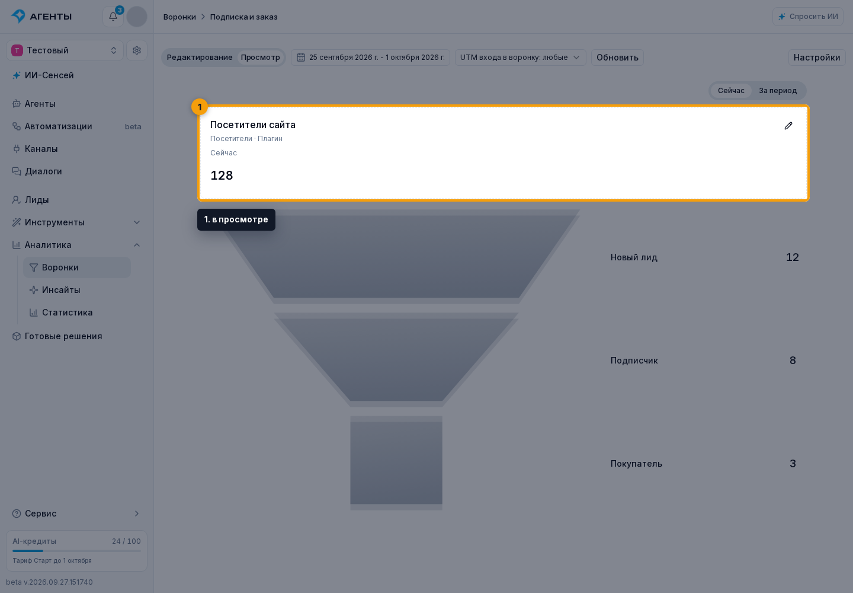Expand the Инструменты section
The image size is (853, 593).
coord(77,222)
